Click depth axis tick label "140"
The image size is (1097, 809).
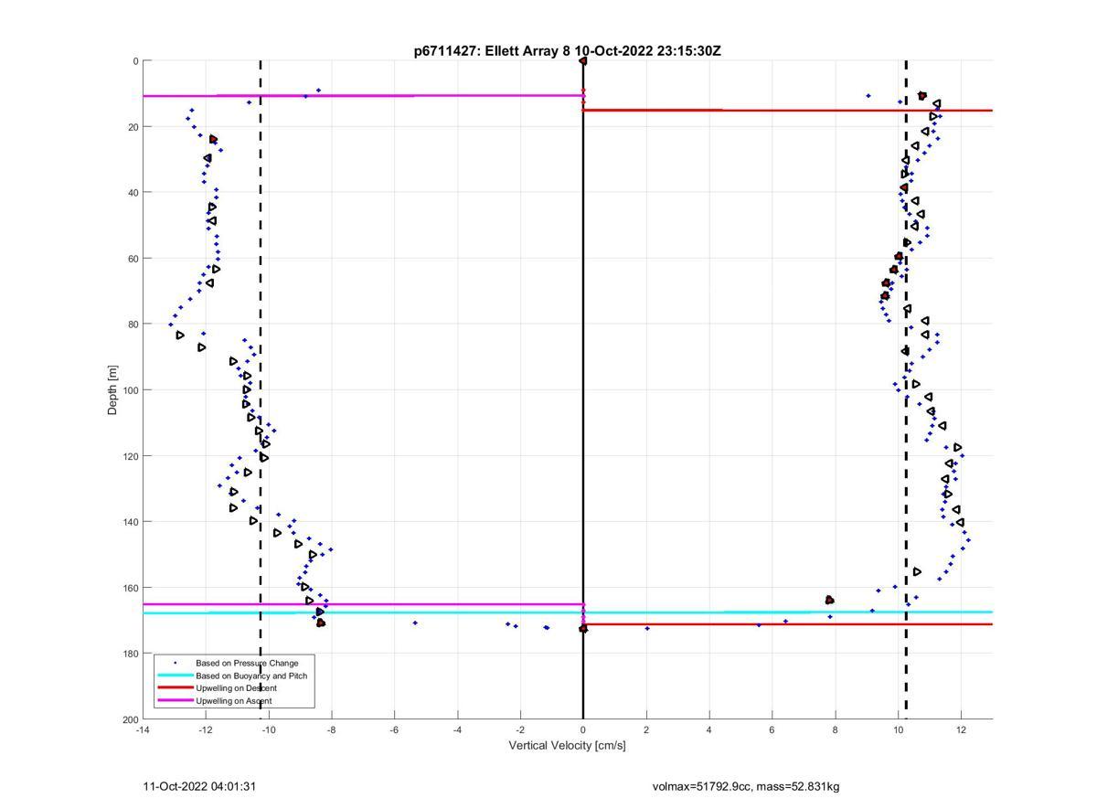131,522
